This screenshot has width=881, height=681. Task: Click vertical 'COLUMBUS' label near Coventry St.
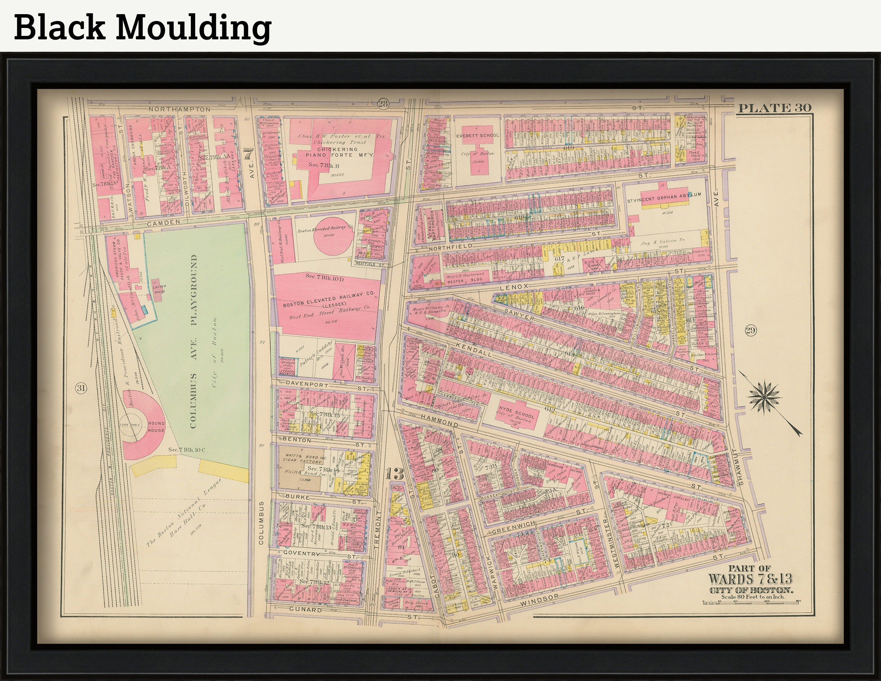tap(261, 523)
